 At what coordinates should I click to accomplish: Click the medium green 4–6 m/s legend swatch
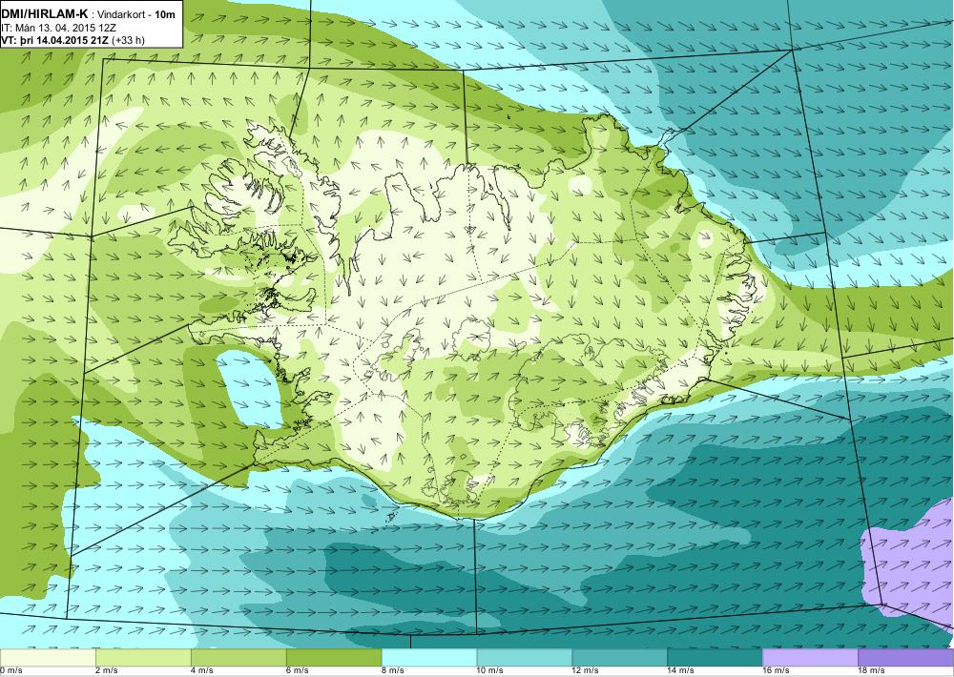[x=238, y=657]
